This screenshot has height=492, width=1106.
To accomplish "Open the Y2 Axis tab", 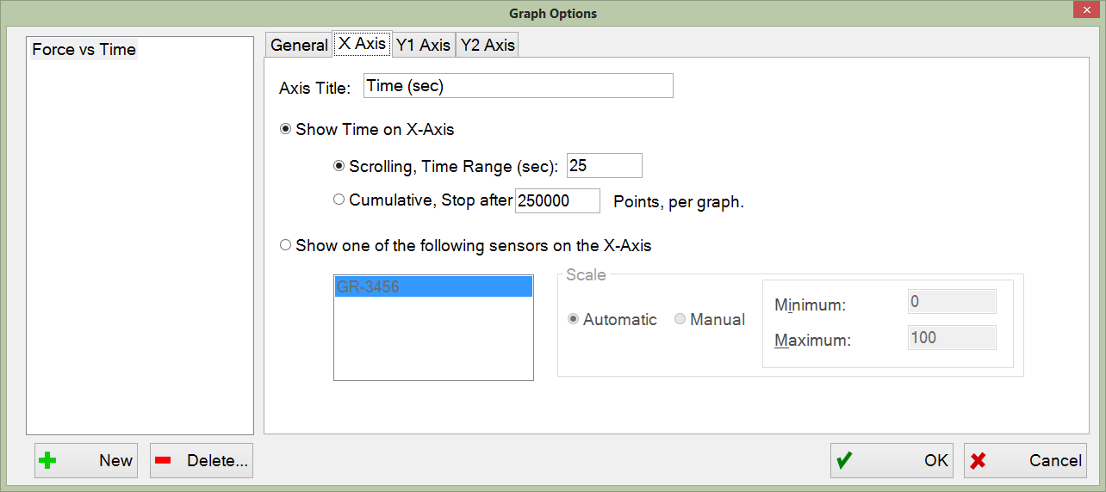I will (x=488, y=45).
